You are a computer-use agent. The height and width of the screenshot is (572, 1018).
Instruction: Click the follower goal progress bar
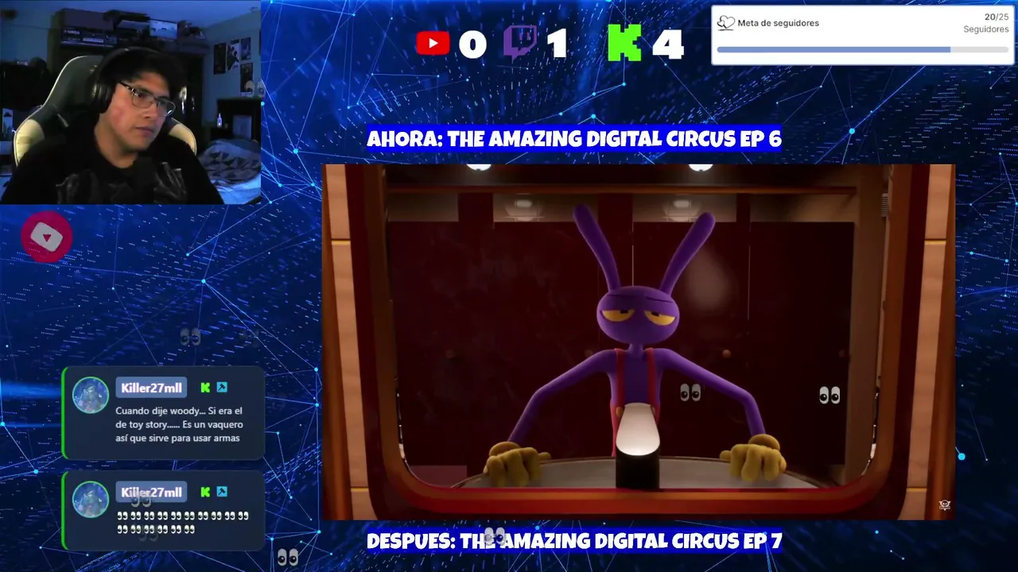pos(863,49)
